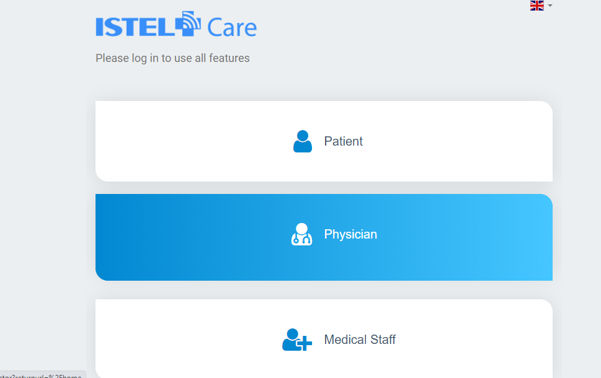601x378 pixels.
Task: Click the Medical Staff text label
Action: 360,340
